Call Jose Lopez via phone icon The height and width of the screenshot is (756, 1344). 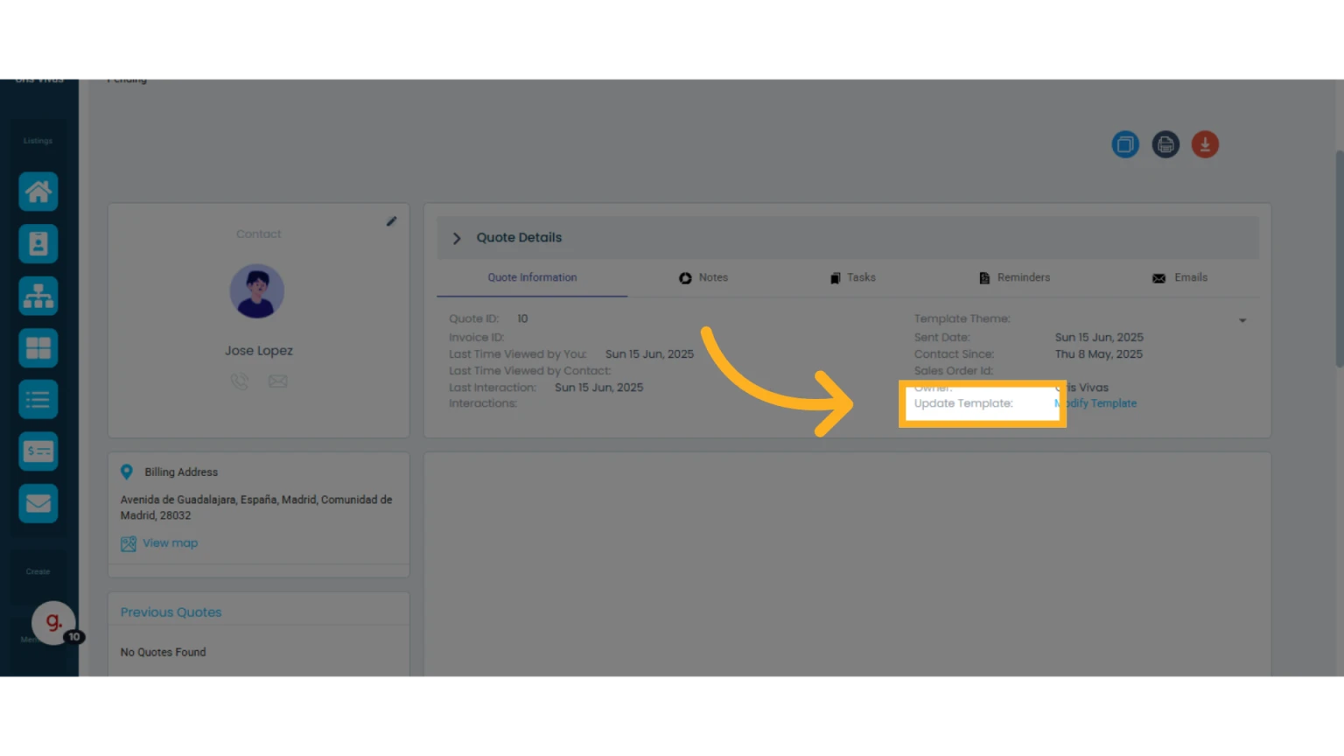tap(240, 381)
